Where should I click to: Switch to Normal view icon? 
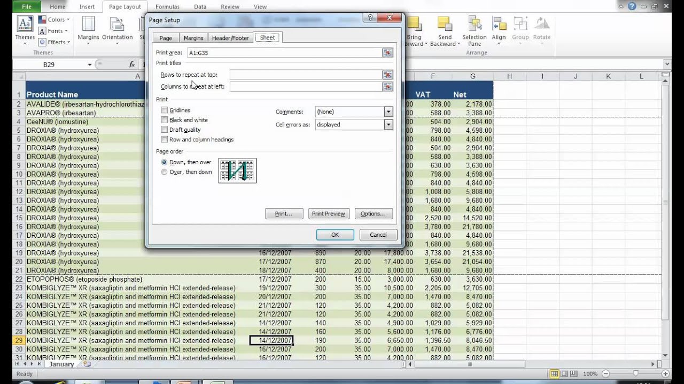click(554, 374)
